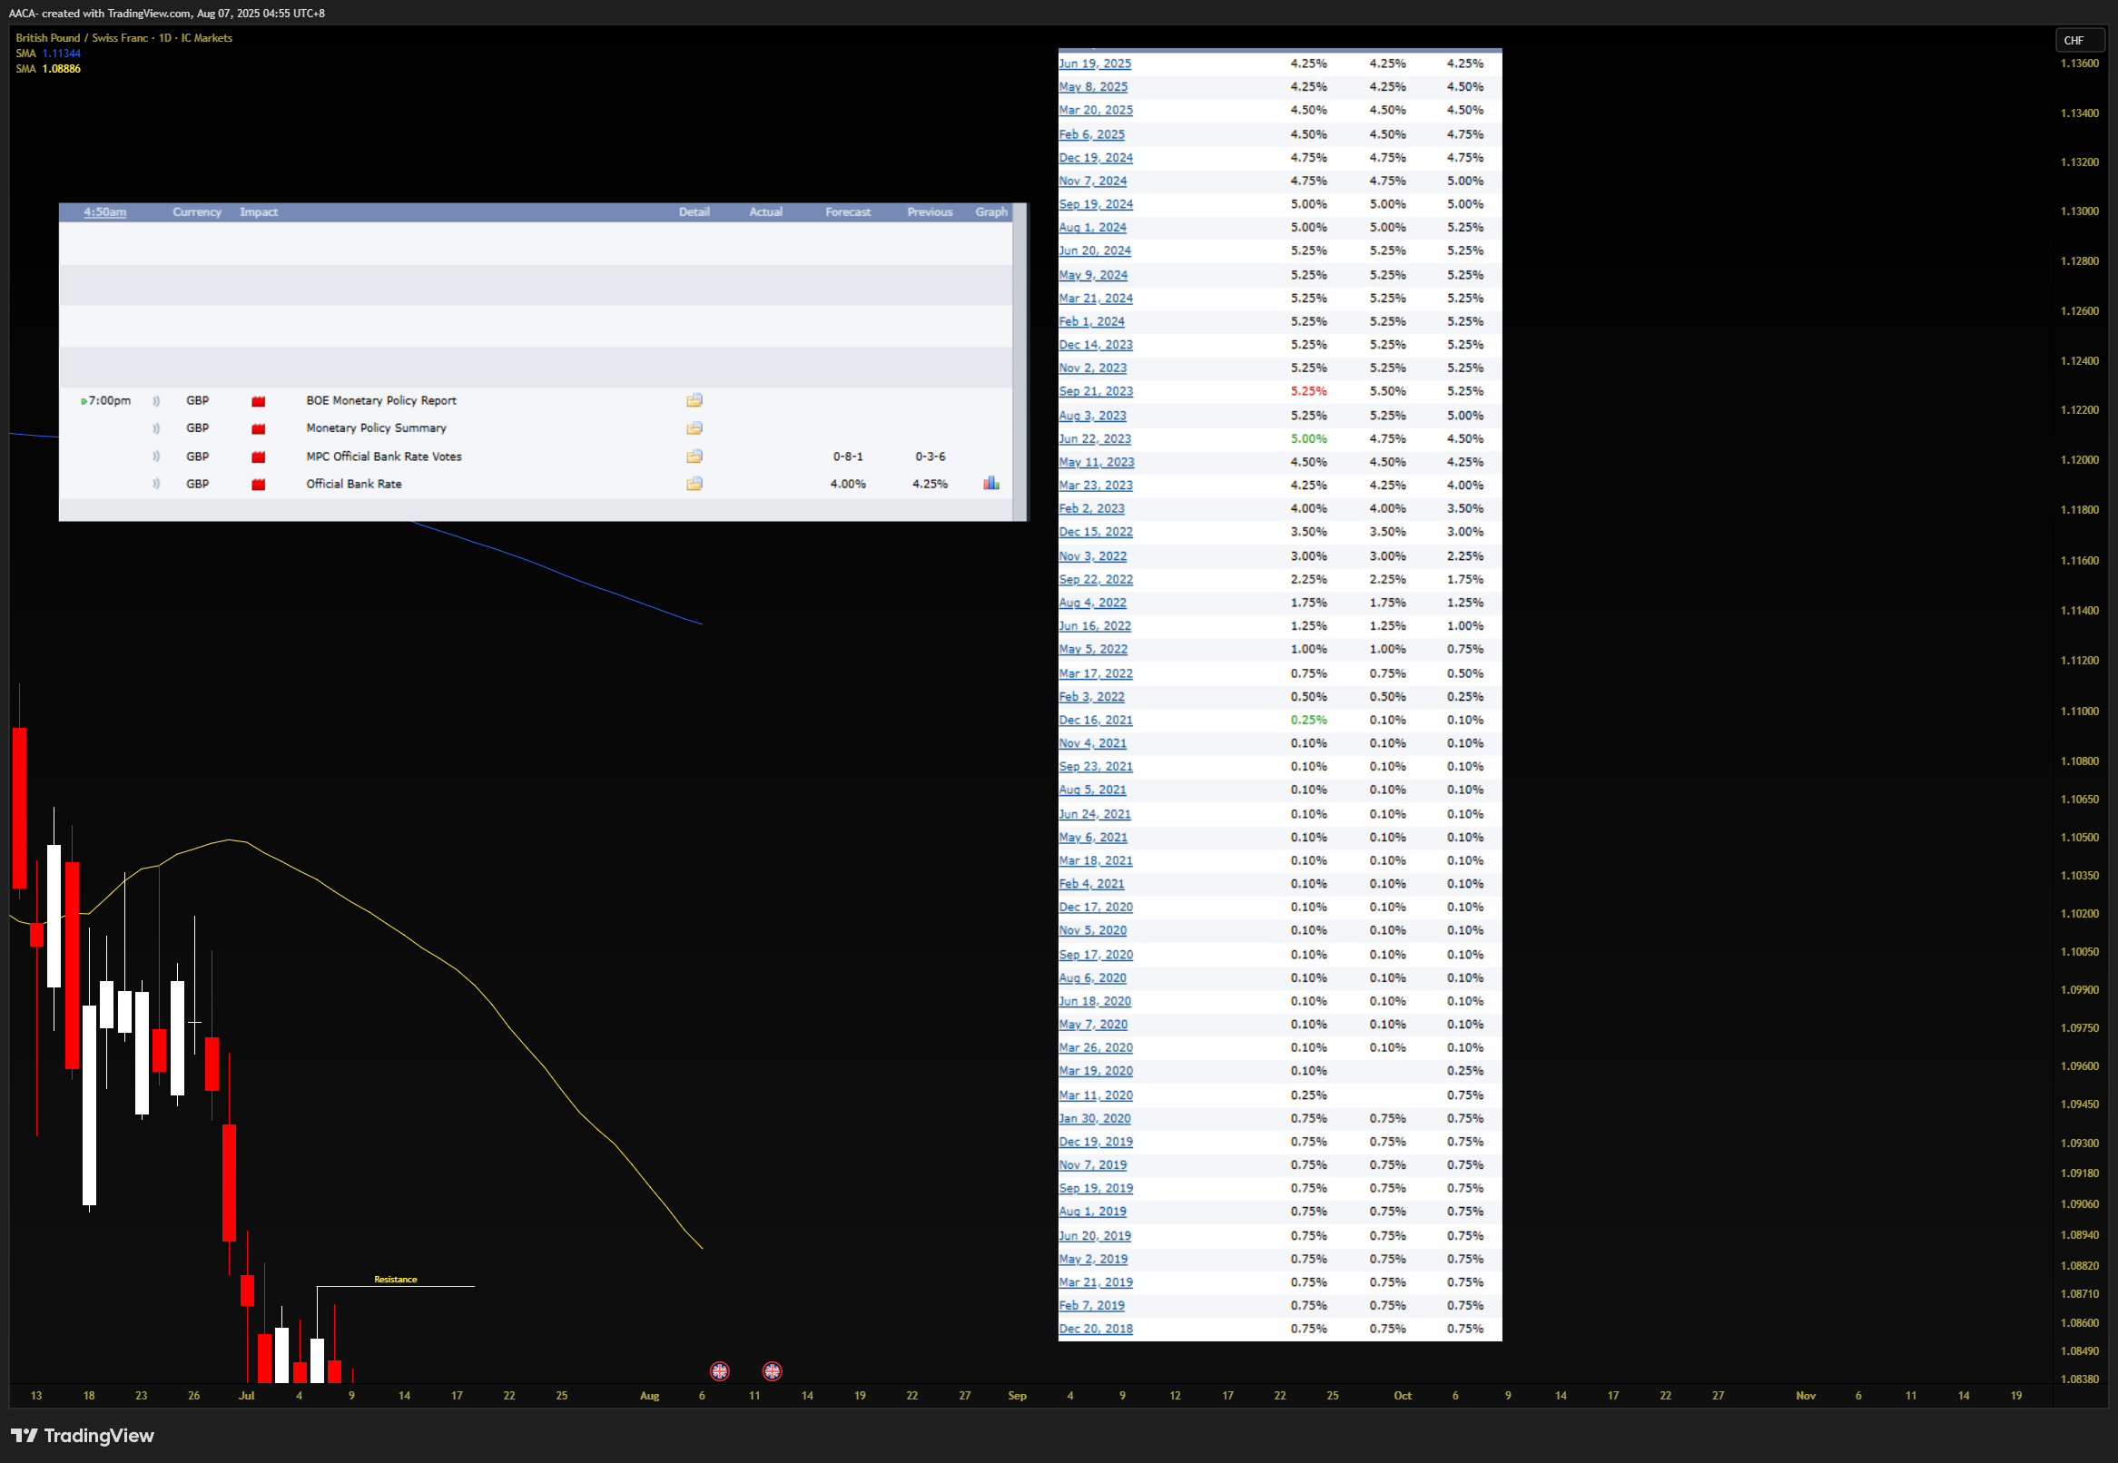This screenshot has height=1463, width=2118.
Task: Click the Resistance line label on chart
Action: tap(395, 1280)
